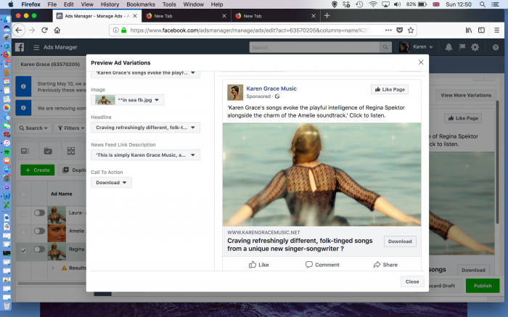
Task: Click the Firefox forward arrow button
Action: click(x=32, y=30)
